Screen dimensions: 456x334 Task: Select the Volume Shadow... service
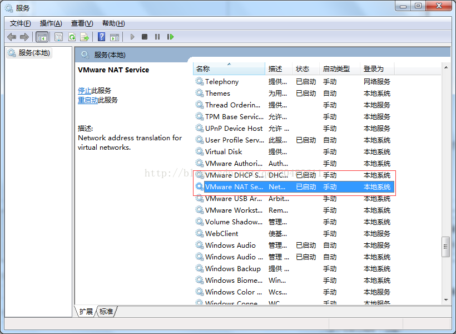point(294,222)
